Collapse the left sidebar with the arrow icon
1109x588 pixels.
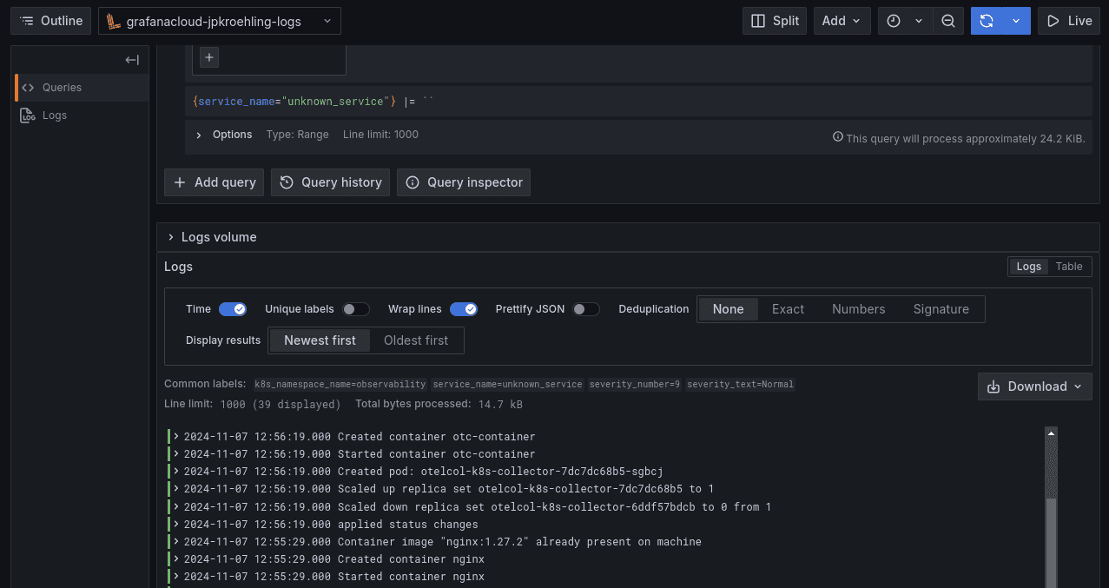[x=131, y=59]
